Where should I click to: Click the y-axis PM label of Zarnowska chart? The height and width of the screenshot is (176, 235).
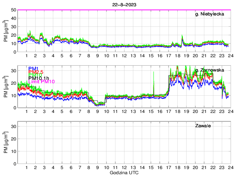pyautogui.click(x=6, y=87)
